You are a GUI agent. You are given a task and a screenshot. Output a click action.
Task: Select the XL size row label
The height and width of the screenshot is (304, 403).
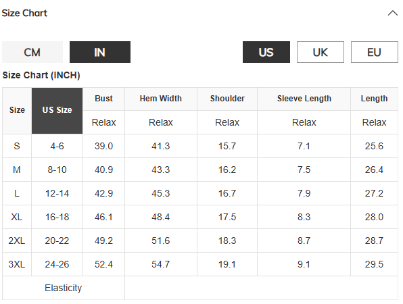coord(17,217)
